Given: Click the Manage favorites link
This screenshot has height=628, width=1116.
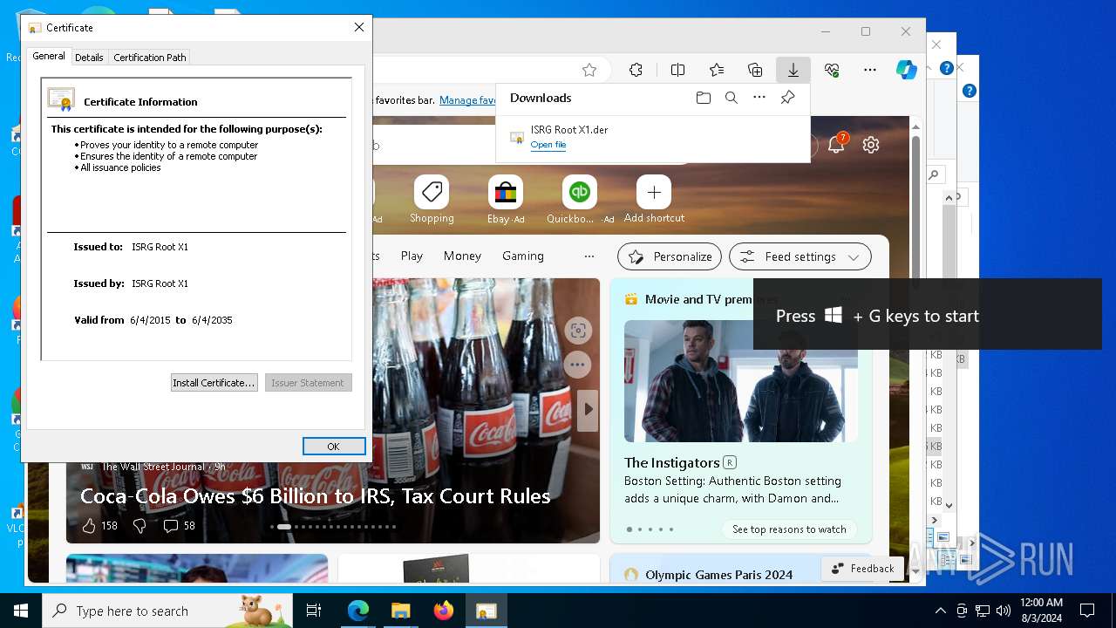Looking at the screenshot, I should pos(469,100).
